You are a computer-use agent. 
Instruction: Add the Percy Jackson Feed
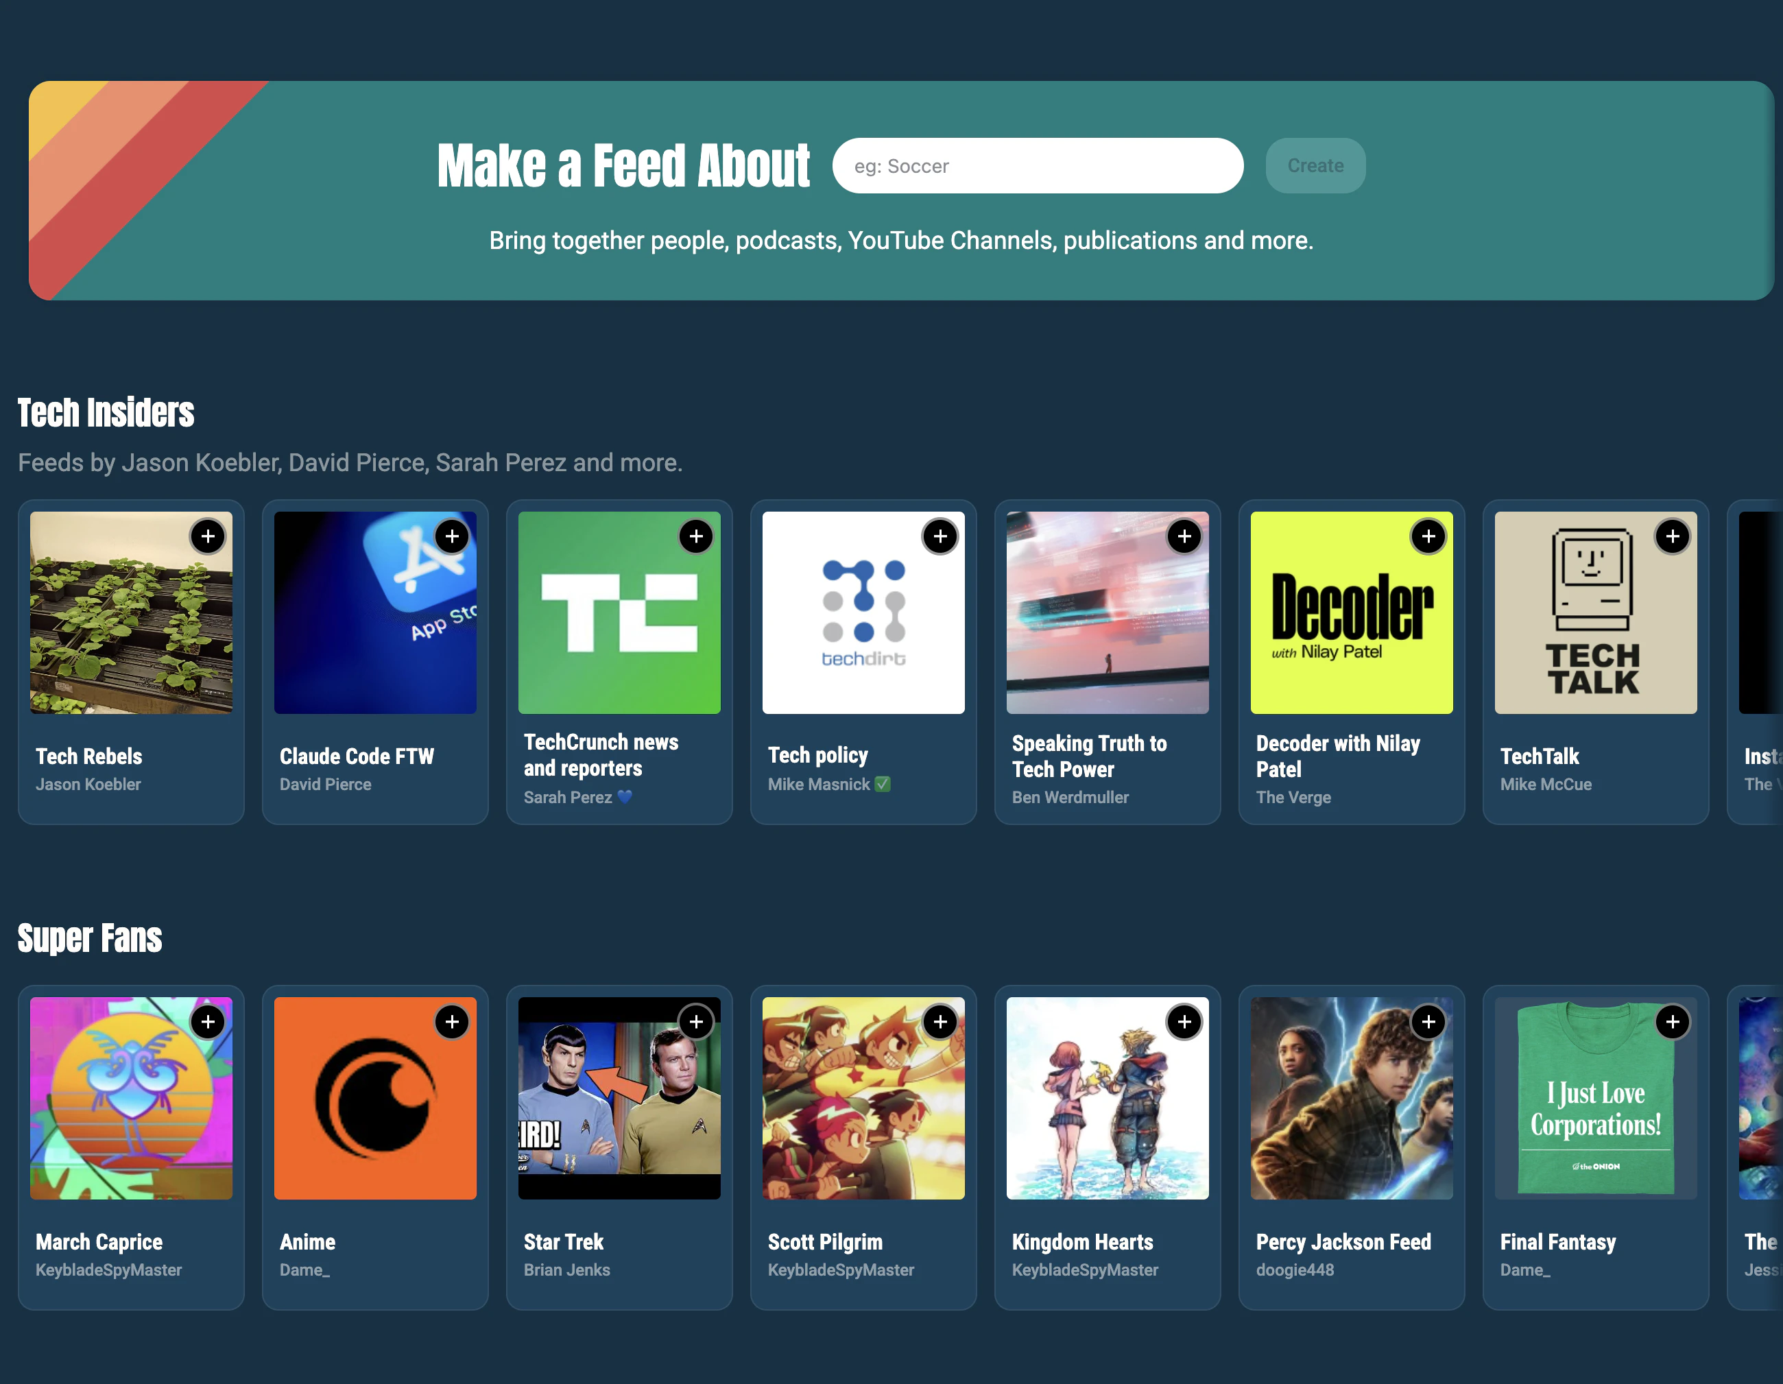pyautogui.click(x=1428, y=1021)
